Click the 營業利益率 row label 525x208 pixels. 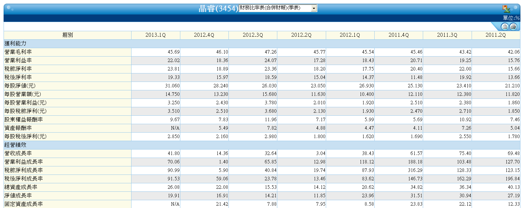pos(18,60)
